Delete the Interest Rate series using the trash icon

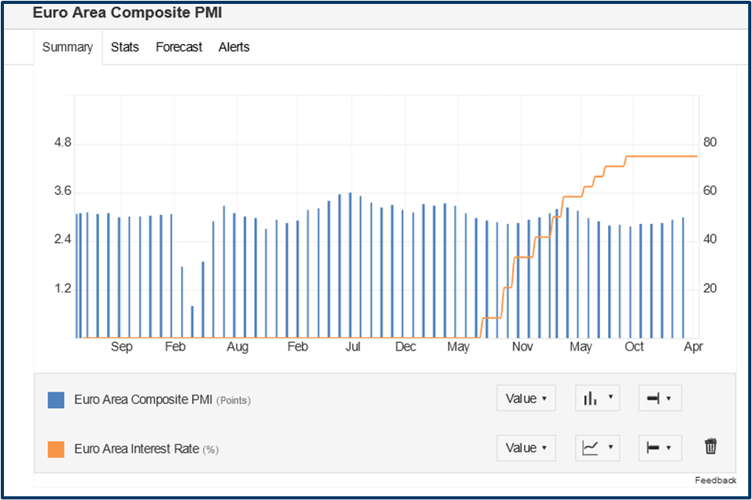710,446
